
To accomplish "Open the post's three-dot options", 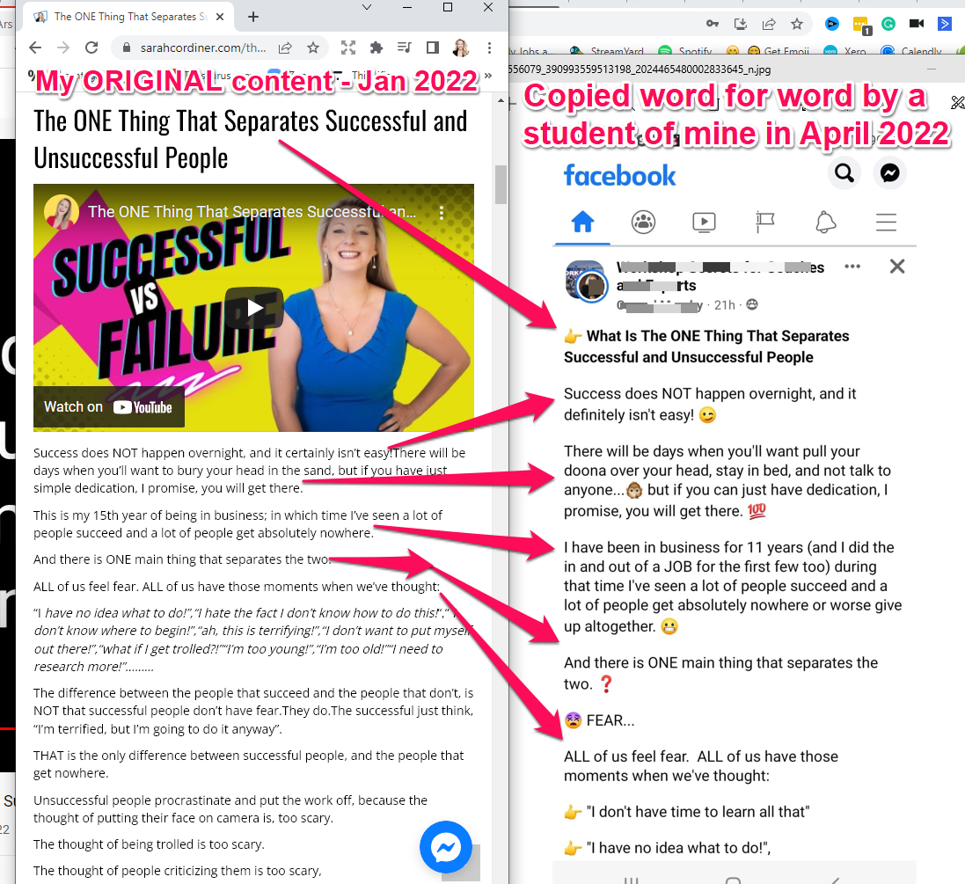I will (x=852, y=267).
